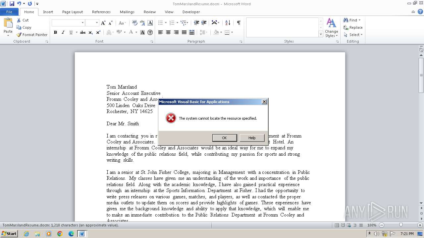Click the Clear Formatting icon

[x=134, y=23]
